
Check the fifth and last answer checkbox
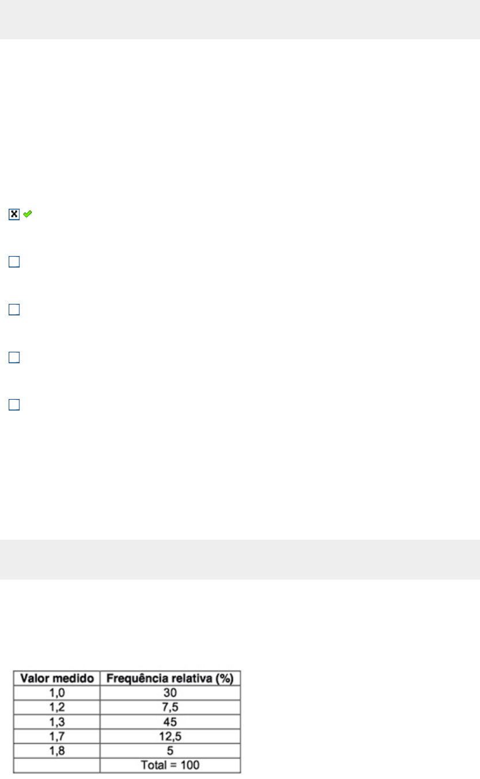tap(14, 405)
